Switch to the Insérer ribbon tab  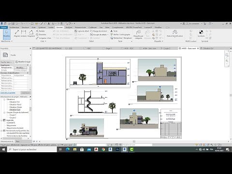pos(51,28)
